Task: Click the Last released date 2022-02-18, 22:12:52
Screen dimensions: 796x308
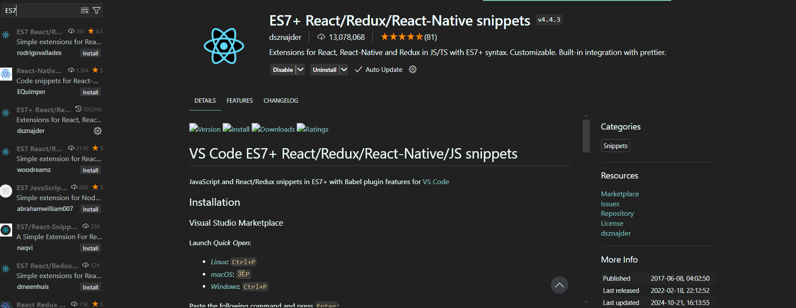Action: pyautogui.click(x=680, y=291)
